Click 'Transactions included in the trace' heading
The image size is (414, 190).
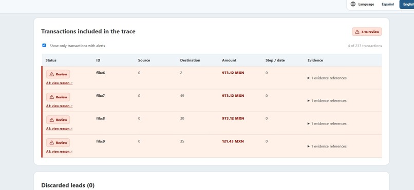[88, 31]
